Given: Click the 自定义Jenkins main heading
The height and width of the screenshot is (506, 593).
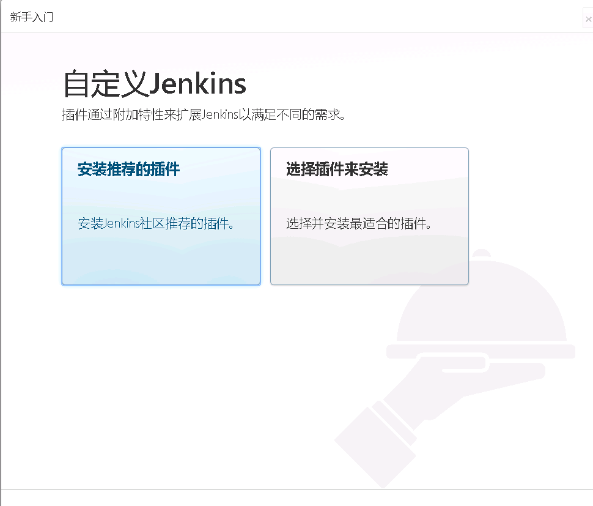Looking at the screenshot, I should click(154, 84).
